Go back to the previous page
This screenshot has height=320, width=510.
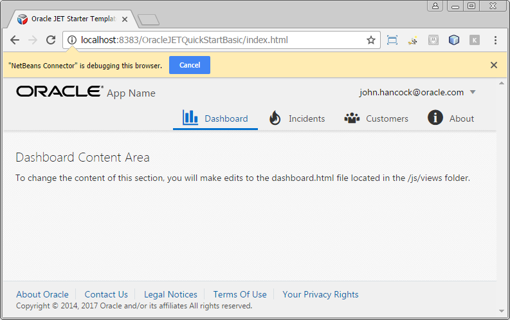pyautogui.click(x=15, y=40)
